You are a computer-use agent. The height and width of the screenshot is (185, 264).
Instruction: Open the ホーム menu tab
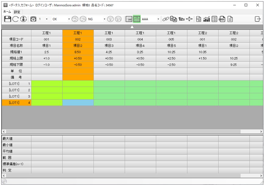7,12
